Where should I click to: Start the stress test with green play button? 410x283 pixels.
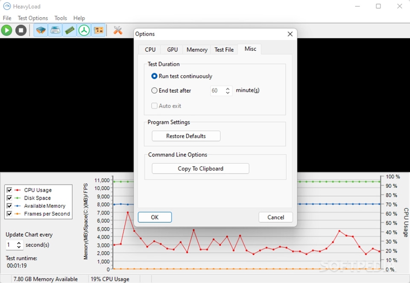point(7,30)
